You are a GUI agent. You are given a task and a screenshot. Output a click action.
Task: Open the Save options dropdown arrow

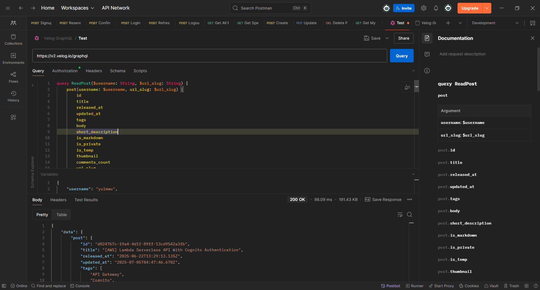pos(387,38)
